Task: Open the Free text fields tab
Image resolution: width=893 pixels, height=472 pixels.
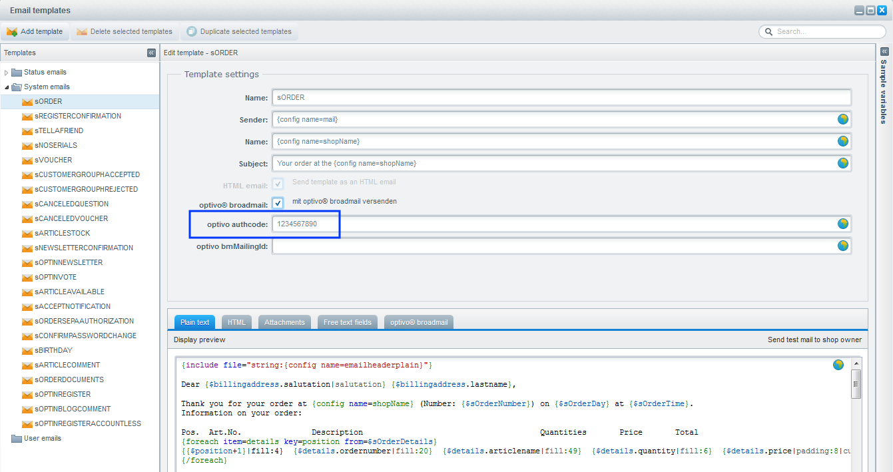Action: (x=348, y=322)
